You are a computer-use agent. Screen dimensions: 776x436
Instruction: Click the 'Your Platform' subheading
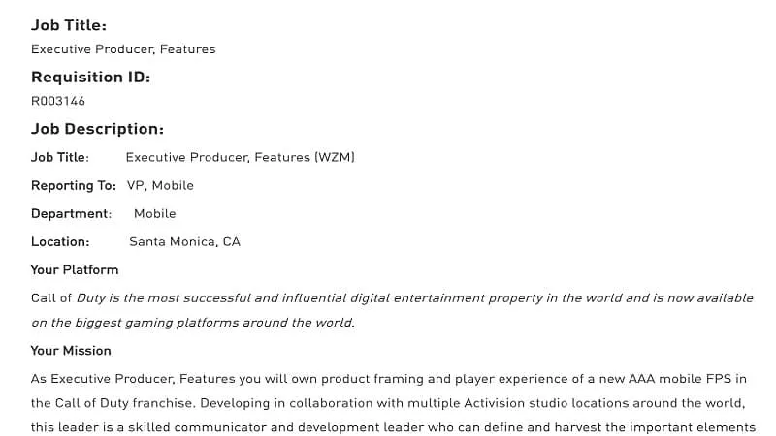click(x=75, y=270)
